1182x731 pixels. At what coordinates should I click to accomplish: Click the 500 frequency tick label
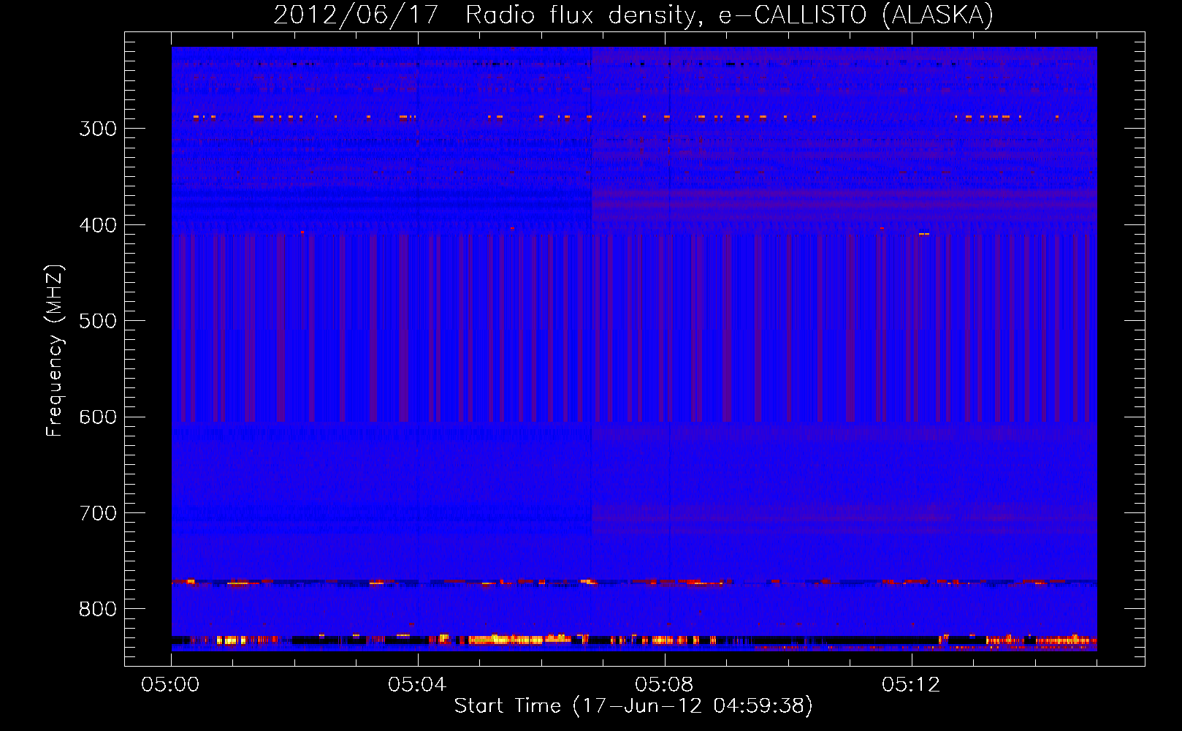pyautogui.click(x=98, y=321)
